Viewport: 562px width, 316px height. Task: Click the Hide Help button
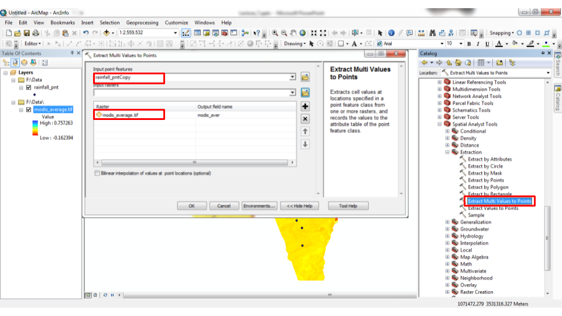pyautogui.click(x=300, y=206)
